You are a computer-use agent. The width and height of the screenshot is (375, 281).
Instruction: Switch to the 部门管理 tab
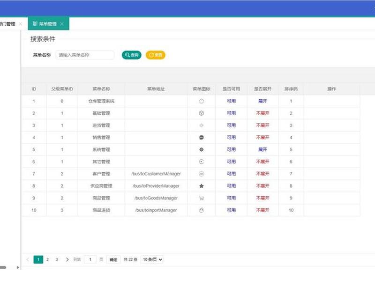pyautogui.click(x=7, y=24)
